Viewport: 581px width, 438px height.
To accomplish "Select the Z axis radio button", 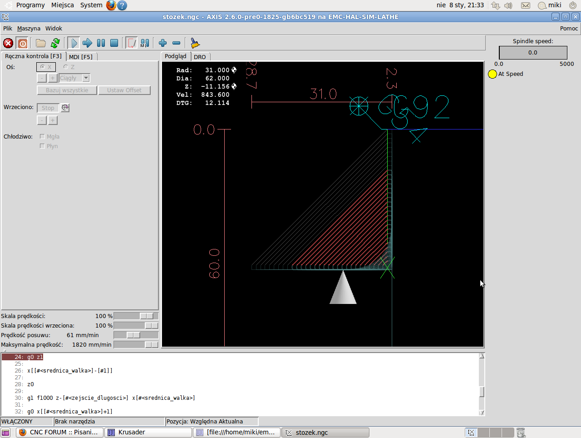I will point(69,67).
